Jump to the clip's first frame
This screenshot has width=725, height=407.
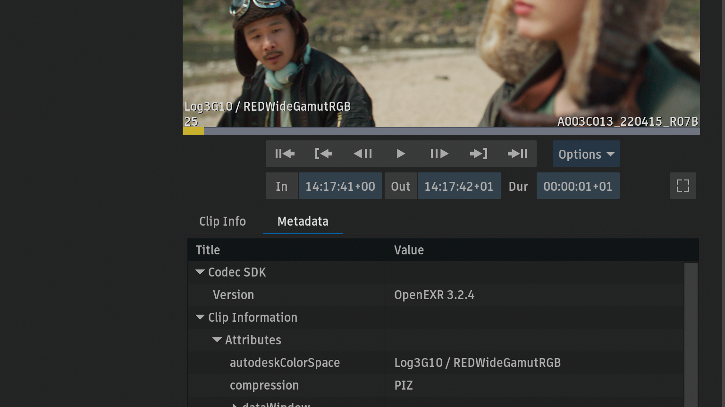pyautogui.click(x=285, y=154)
